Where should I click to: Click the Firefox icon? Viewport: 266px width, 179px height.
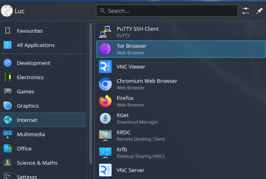[105, 101]
